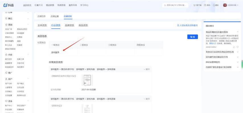
Task: Select 游戏服务 cell in category table
Action: pyautogui.click(x=63, y=52)
